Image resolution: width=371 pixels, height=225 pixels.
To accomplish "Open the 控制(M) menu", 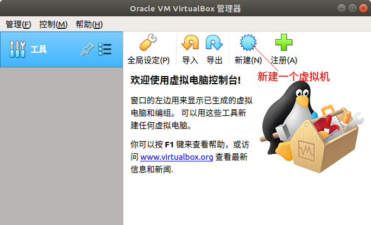I will 53,24.
